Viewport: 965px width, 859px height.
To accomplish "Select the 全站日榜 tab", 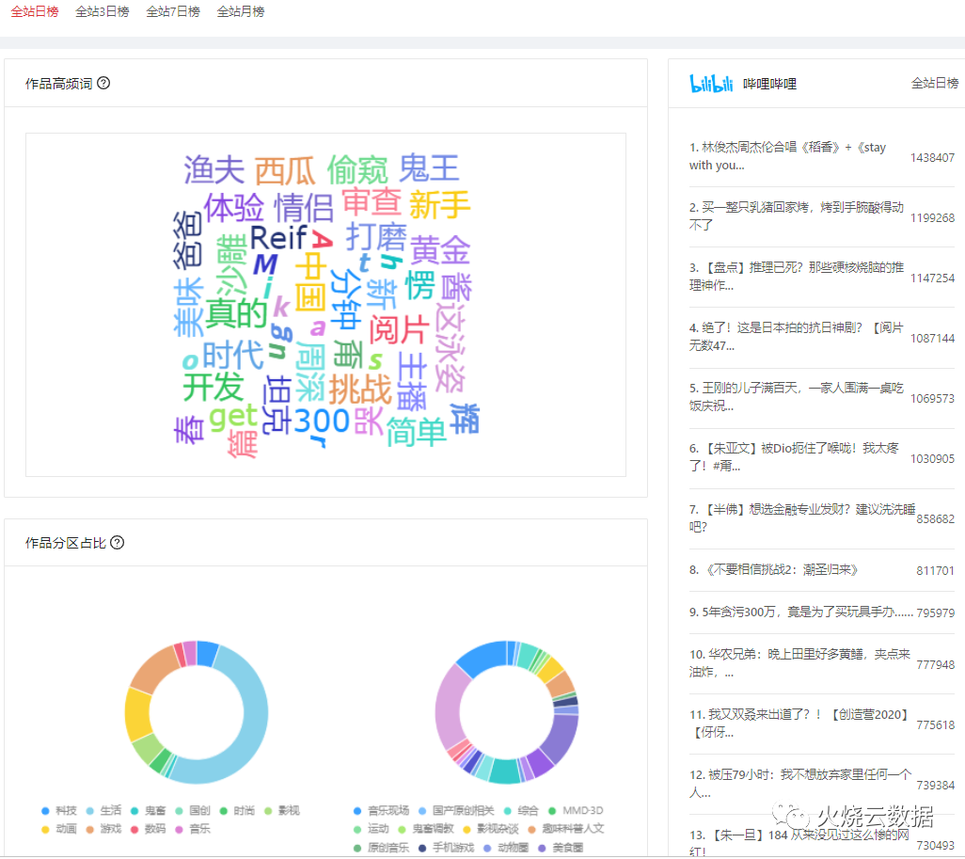I will point(35,11).
